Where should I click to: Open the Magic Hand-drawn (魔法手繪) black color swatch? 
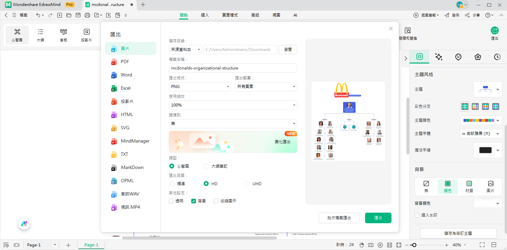pyautogui.click(x=485, y=150)
